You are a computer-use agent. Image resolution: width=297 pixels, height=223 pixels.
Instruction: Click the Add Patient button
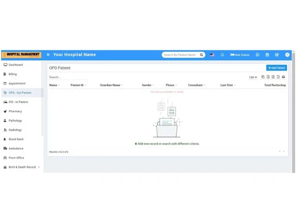point(276,68)
